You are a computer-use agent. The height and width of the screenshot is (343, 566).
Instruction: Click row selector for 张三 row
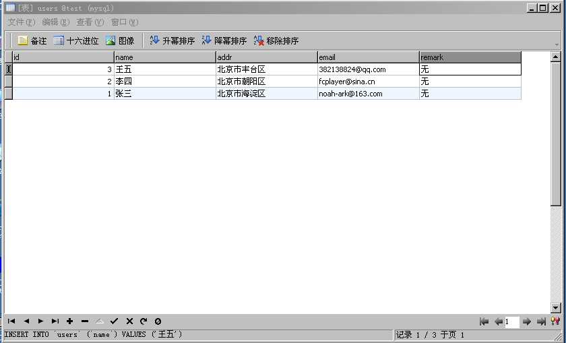pos(8,94)
